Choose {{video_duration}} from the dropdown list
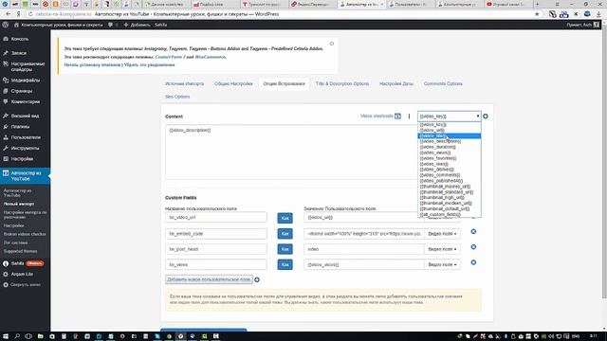This screenshot has width=607, height=341. click(x=449, y=148)
